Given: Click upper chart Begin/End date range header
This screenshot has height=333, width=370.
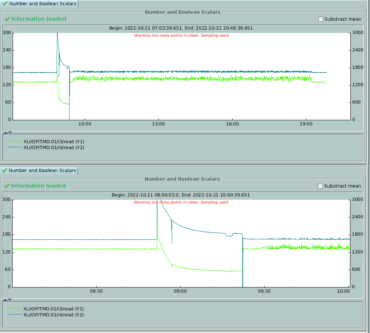Looking at the screenshot, I should pyautogui.click(x=181, y=28).
